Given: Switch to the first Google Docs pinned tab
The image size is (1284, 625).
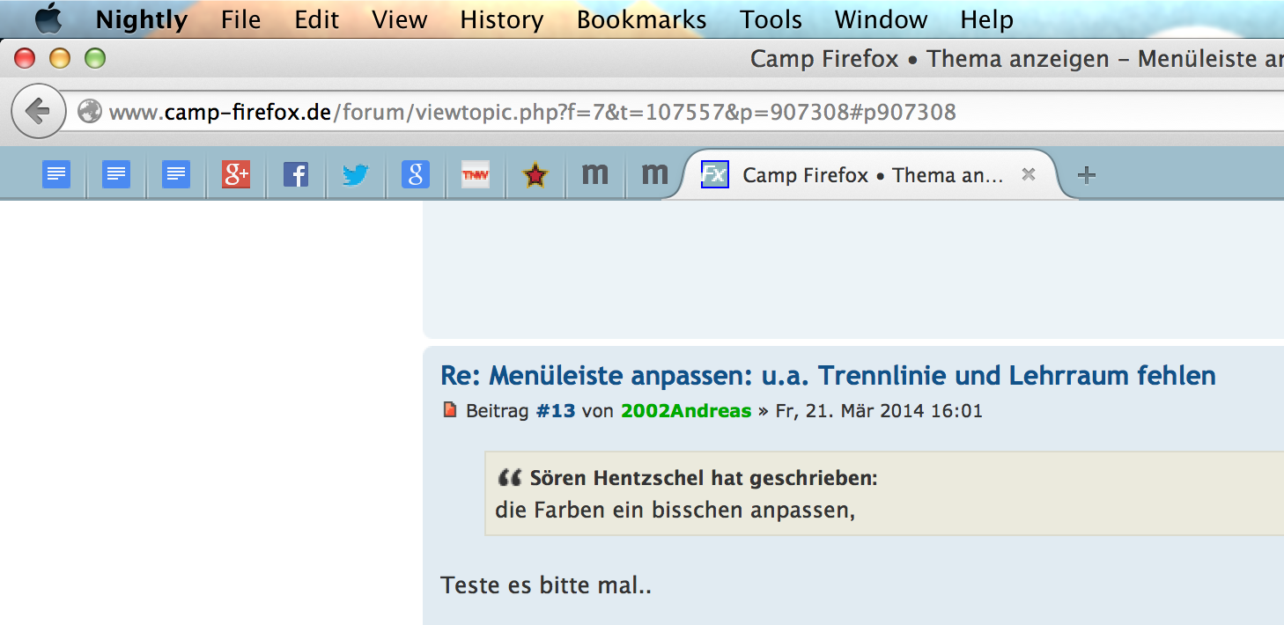Looking at the screenshot, I should pyautogui.click(x=56, y=175).
